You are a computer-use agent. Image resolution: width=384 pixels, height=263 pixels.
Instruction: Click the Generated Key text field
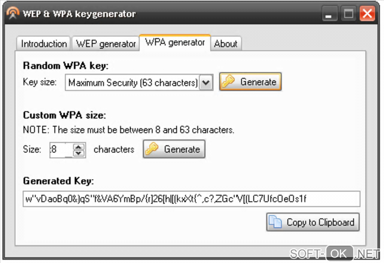click(191, 199)
